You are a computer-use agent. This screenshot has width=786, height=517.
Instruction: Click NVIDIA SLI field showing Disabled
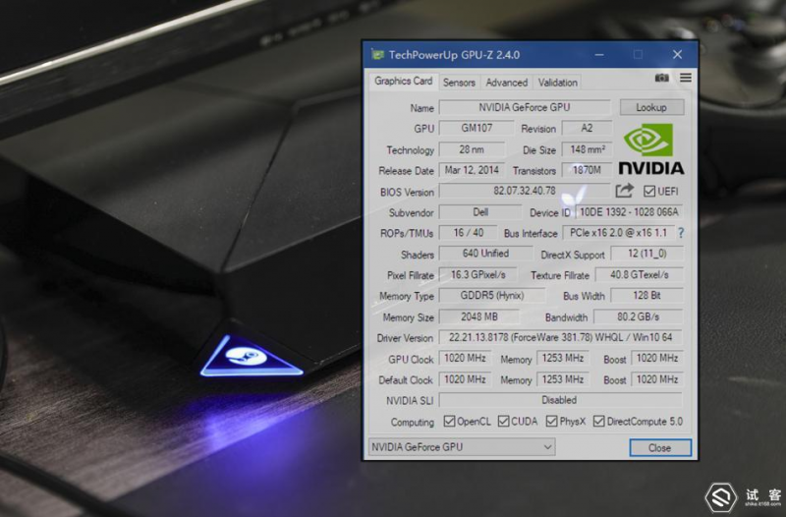coord(561,400)
